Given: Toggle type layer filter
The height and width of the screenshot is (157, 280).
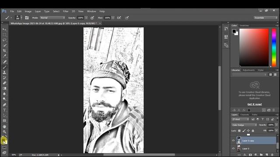Looking at the screenshot, I should [262, 119].
